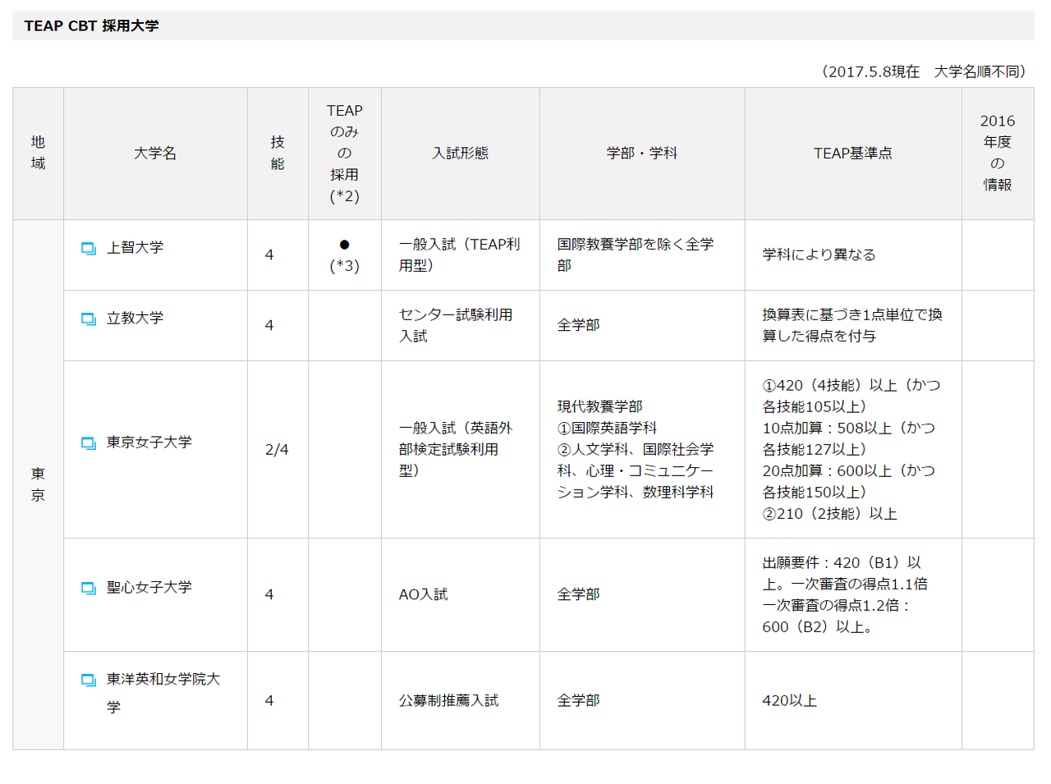Screen dimensions: 1051x784
Task: Click the external link icon beside 東洋英和女学院大学
Action: [89, 680]
